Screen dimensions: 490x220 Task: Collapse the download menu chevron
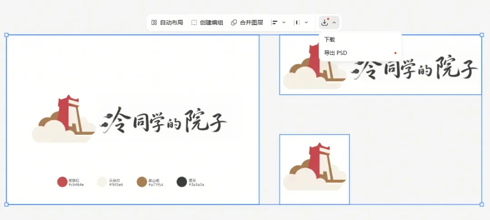[x=334, y=23]
